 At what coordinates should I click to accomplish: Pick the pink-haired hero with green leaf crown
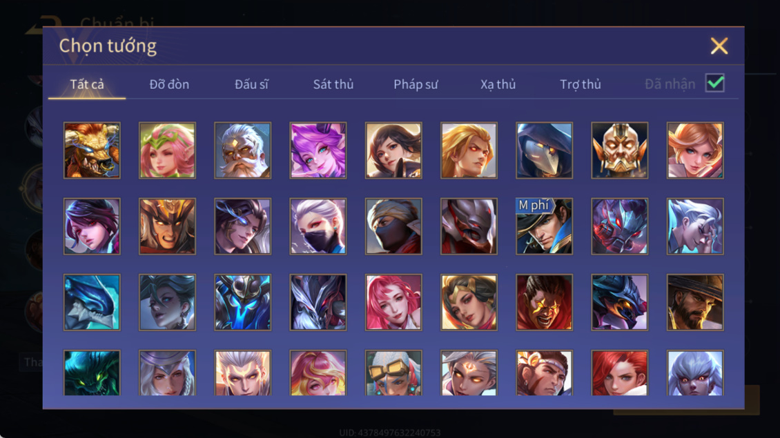(x=167, y=150)
